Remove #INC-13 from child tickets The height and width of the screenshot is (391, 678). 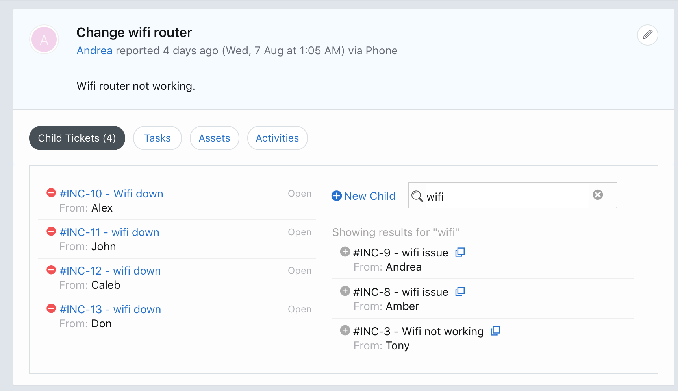[51, 308]
